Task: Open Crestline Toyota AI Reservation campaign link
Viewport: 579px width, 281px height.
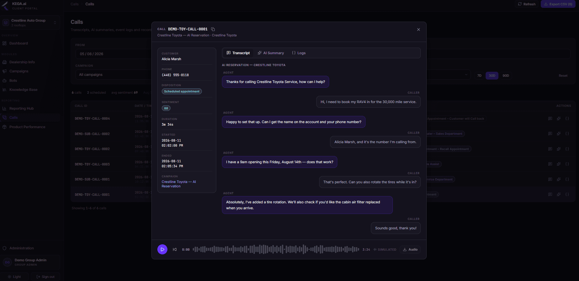Action: coord(179,184)
